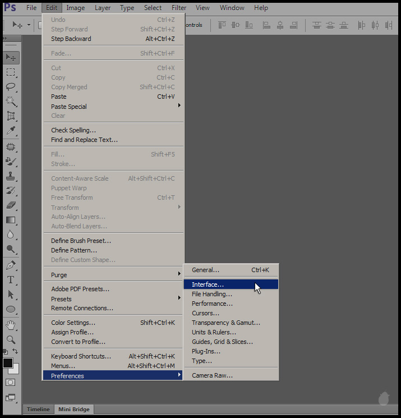
Task: Switch to the Timeline tab
Action: click(38, 410)
